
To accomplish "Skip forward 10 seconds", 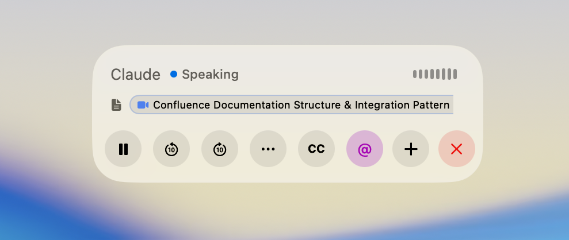I will point(220,149).
